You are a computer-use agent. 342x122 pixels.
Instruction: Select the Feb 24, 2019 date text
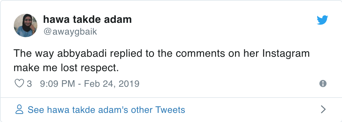[x=112, y=84]
